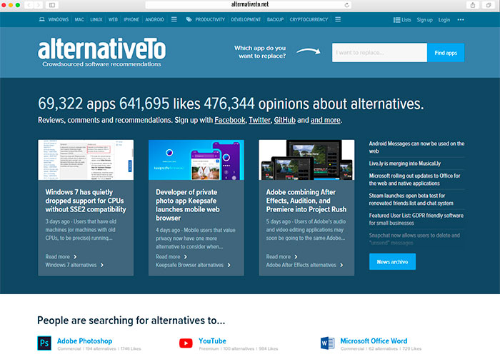
Task: Select the Android platform menu item
Action: pos(155,19)
